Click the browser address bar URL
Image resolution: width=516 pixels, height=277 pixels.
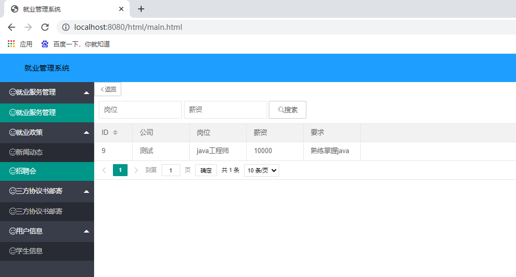tap(128, 27)
